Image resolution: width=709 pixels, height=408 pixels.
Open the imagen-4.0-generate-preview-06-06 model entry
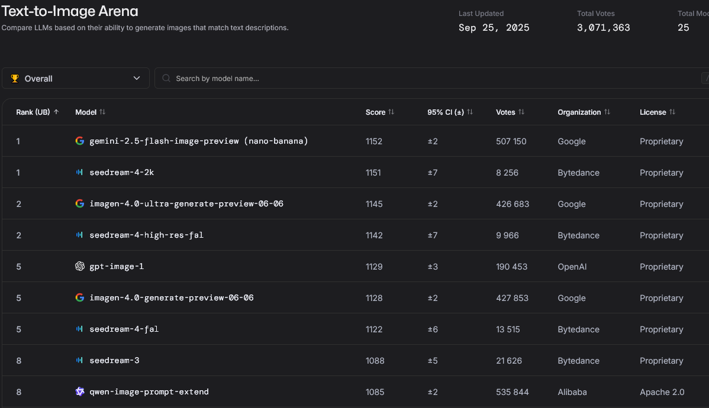click(x=171, y=298)
